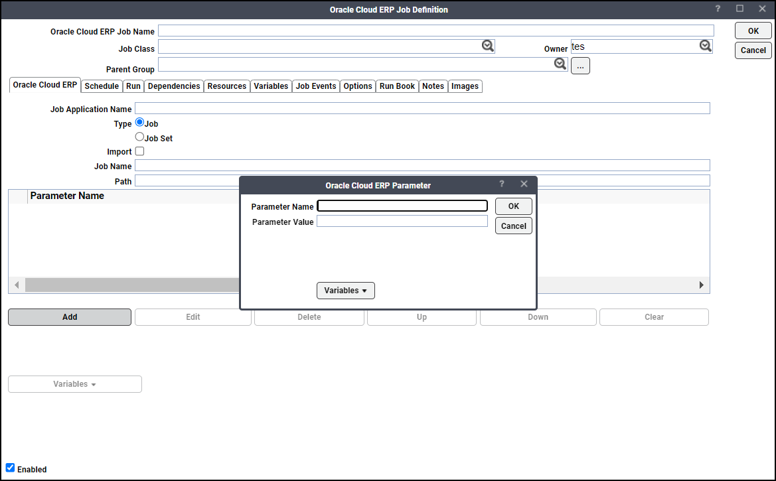This screenshot has width=776, height=481.
Task: Open the Run tab
Action: coord(133,86)
